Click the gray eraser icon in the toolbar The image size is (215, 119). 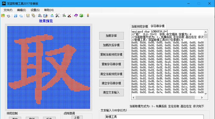coord(9,16)
